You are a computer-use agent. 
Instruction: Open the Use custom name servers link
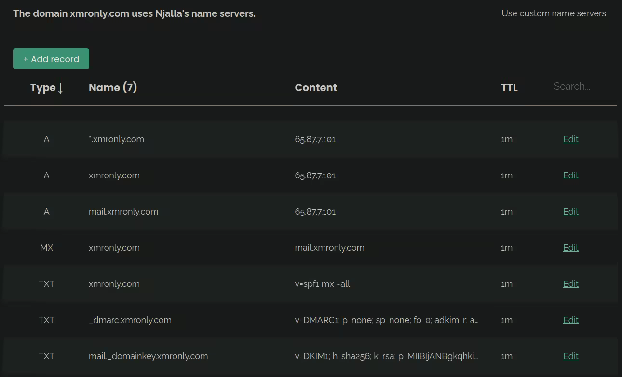tap(554, 13)
